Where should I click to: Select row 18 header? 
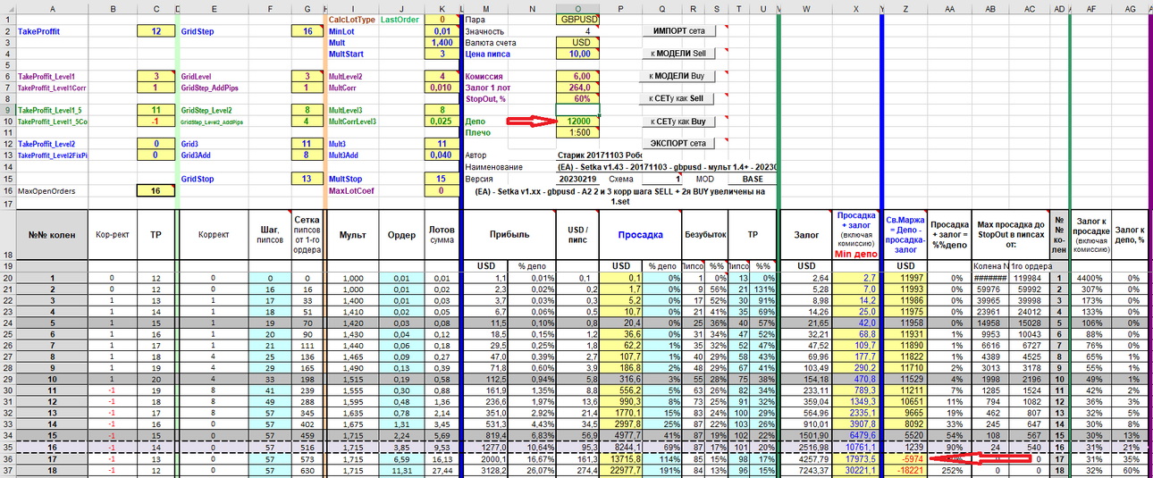tap(7, 235)
